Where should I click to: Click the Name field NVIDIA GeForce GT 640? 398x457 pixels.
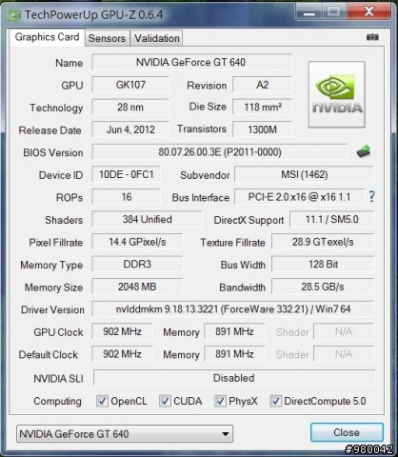[191, 62]
